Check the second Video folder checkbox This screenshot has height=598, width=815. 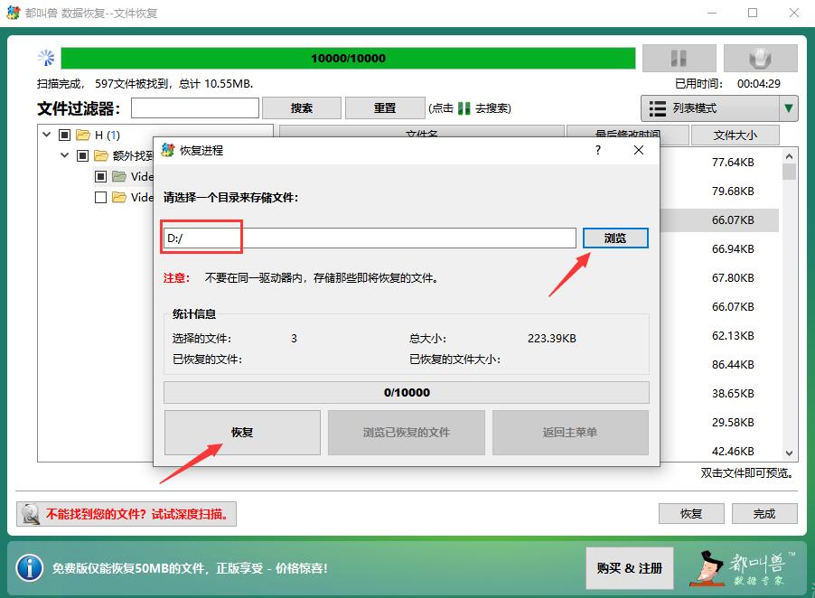[102, 197]
